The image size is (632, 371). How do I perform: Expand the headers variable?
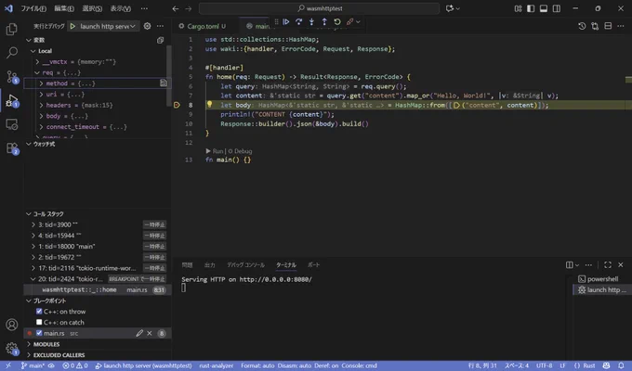pyautogui.click(x=41, y=105)
